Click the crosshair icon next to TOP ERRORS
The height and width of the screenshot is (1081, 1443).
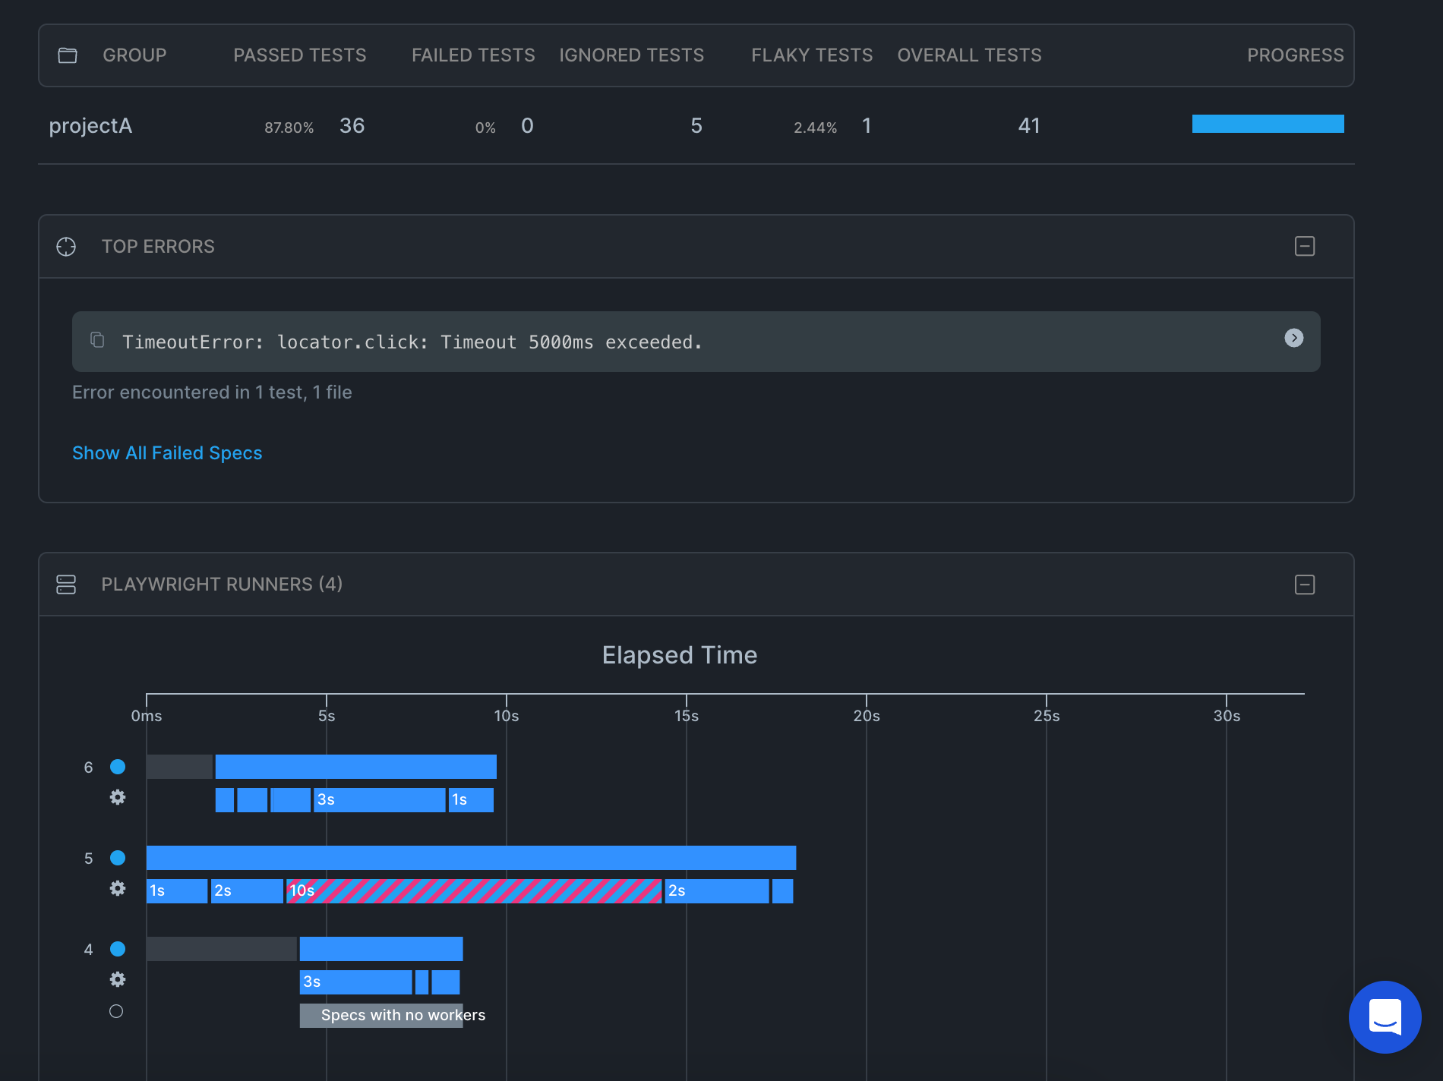[x=66, y=247]
